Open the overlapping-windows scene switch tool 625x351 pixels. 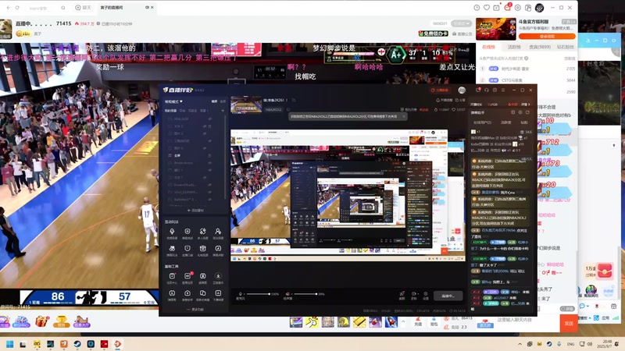[202, 295]
